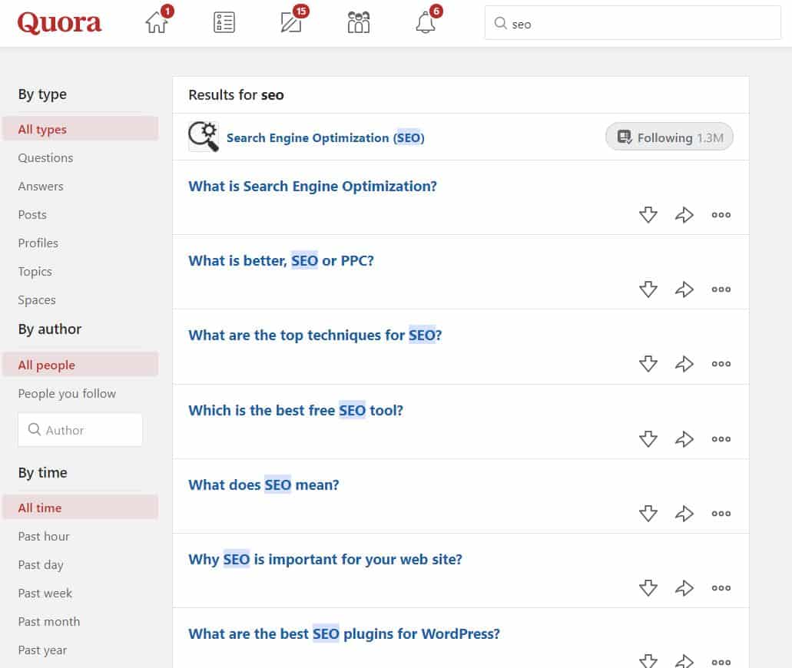Click the SEO topic magnifier thumbnail

[204, 137]
